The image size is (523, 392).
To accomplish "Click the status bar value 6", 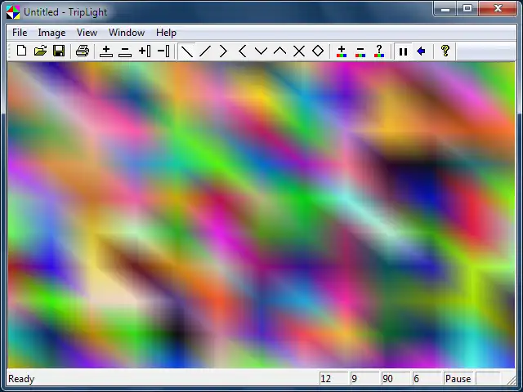I will click(427, 379).
